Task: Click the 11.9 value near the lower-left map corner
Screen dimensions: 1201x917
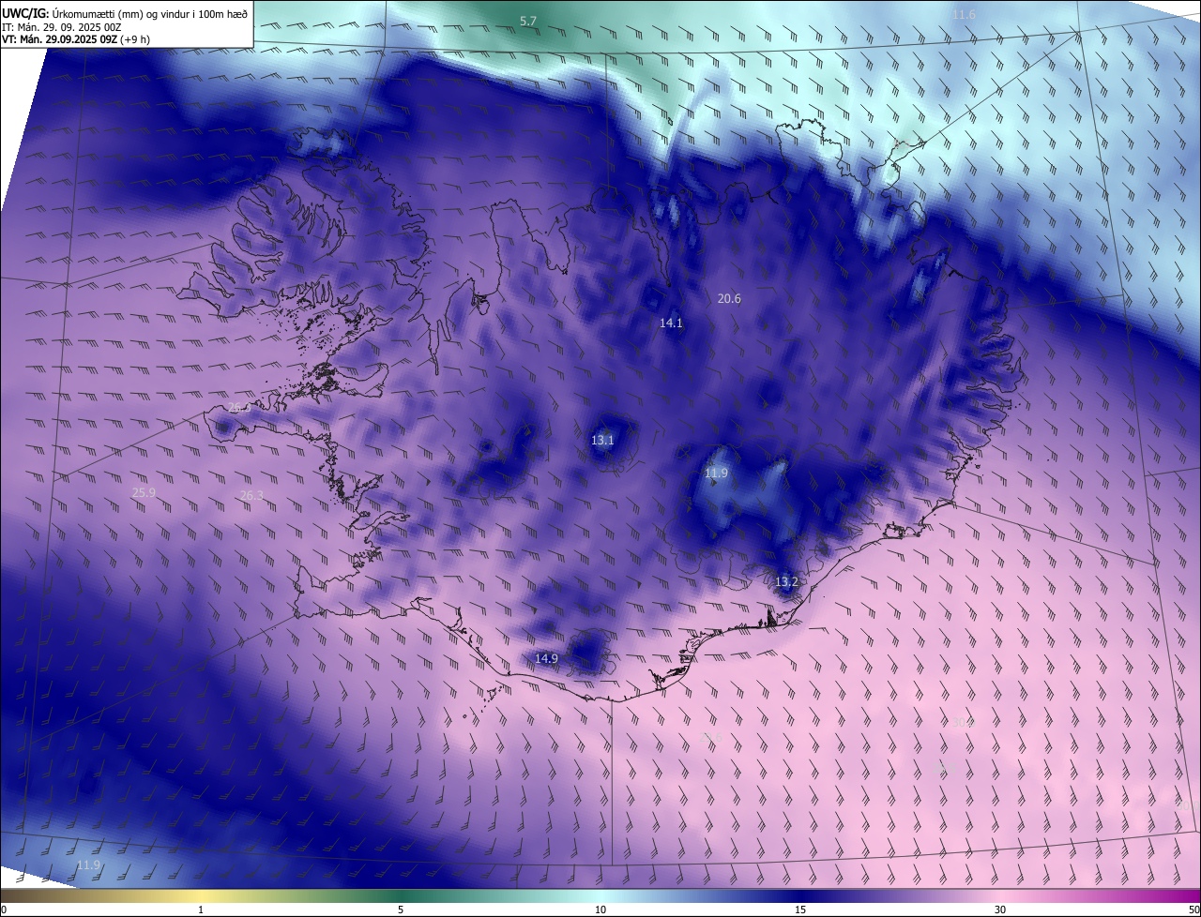Action: click(88, 864)
